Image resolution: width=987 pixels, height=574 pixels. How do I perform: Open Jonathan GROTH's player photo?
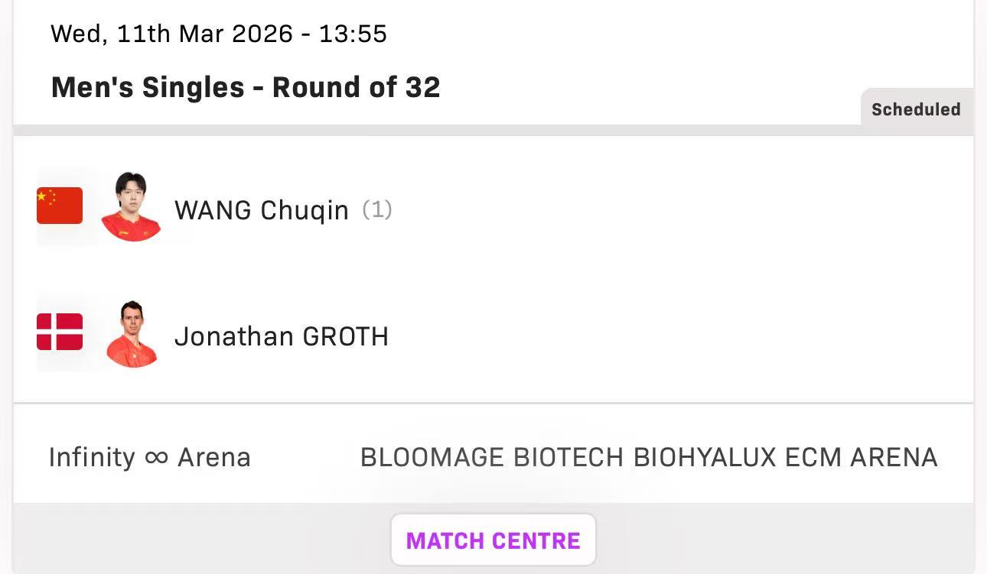(131, 335)
